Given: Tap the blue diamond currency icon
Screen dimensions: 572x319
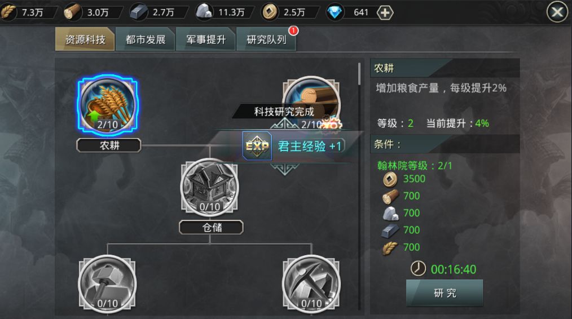Looking at the screenshot, I should click(335, 12).
